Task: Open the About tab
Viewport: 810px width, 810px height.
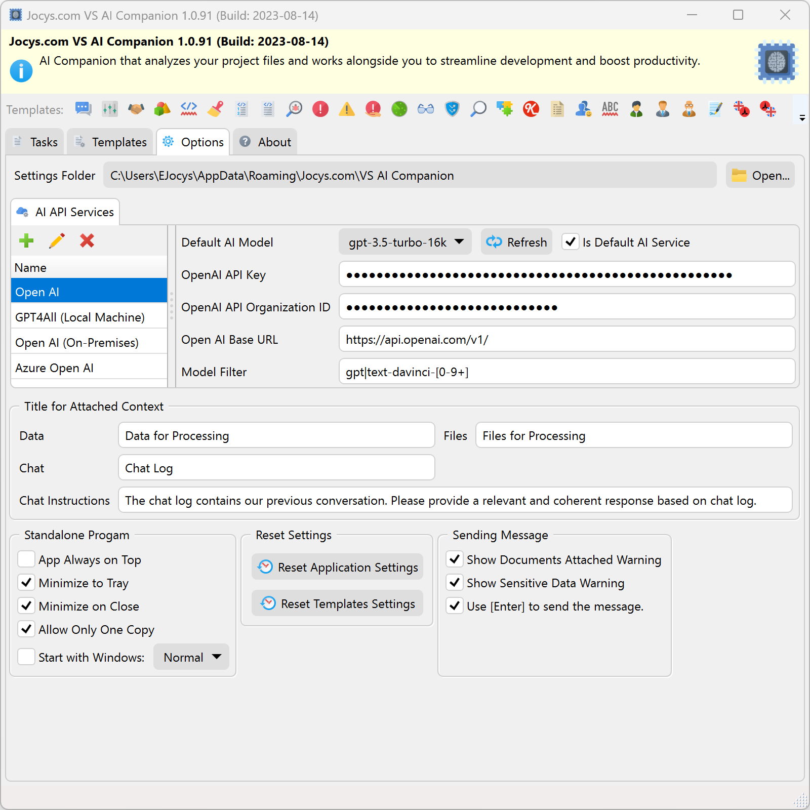Action: pyautogui.click(x=265, y=142)
